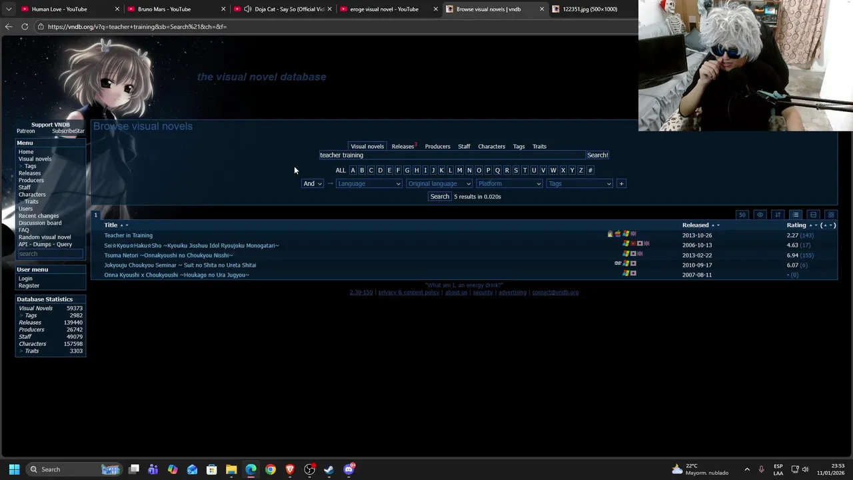Image resolution: width=853 pixels, height=480 pixels.
Task: Open the Original language filter dropdown
Action: pos(438,184)
